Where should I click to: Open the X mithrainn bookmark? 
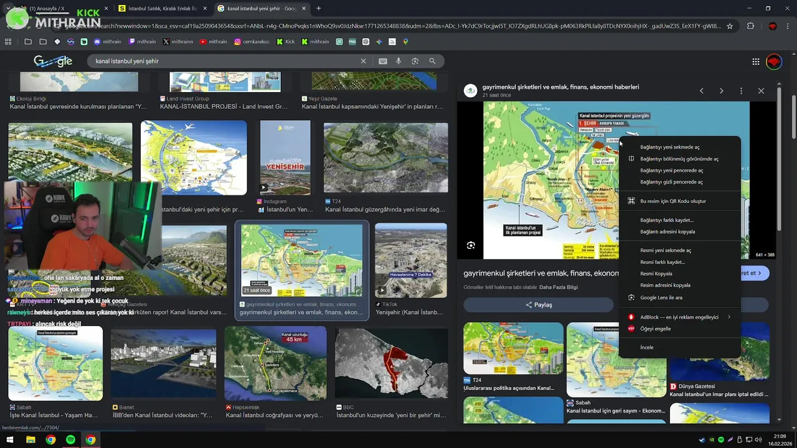coord(178,42)
